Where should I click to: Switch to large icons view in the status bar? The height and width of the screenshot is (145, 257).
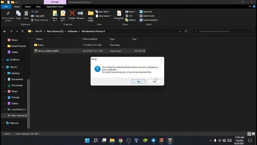253,134
